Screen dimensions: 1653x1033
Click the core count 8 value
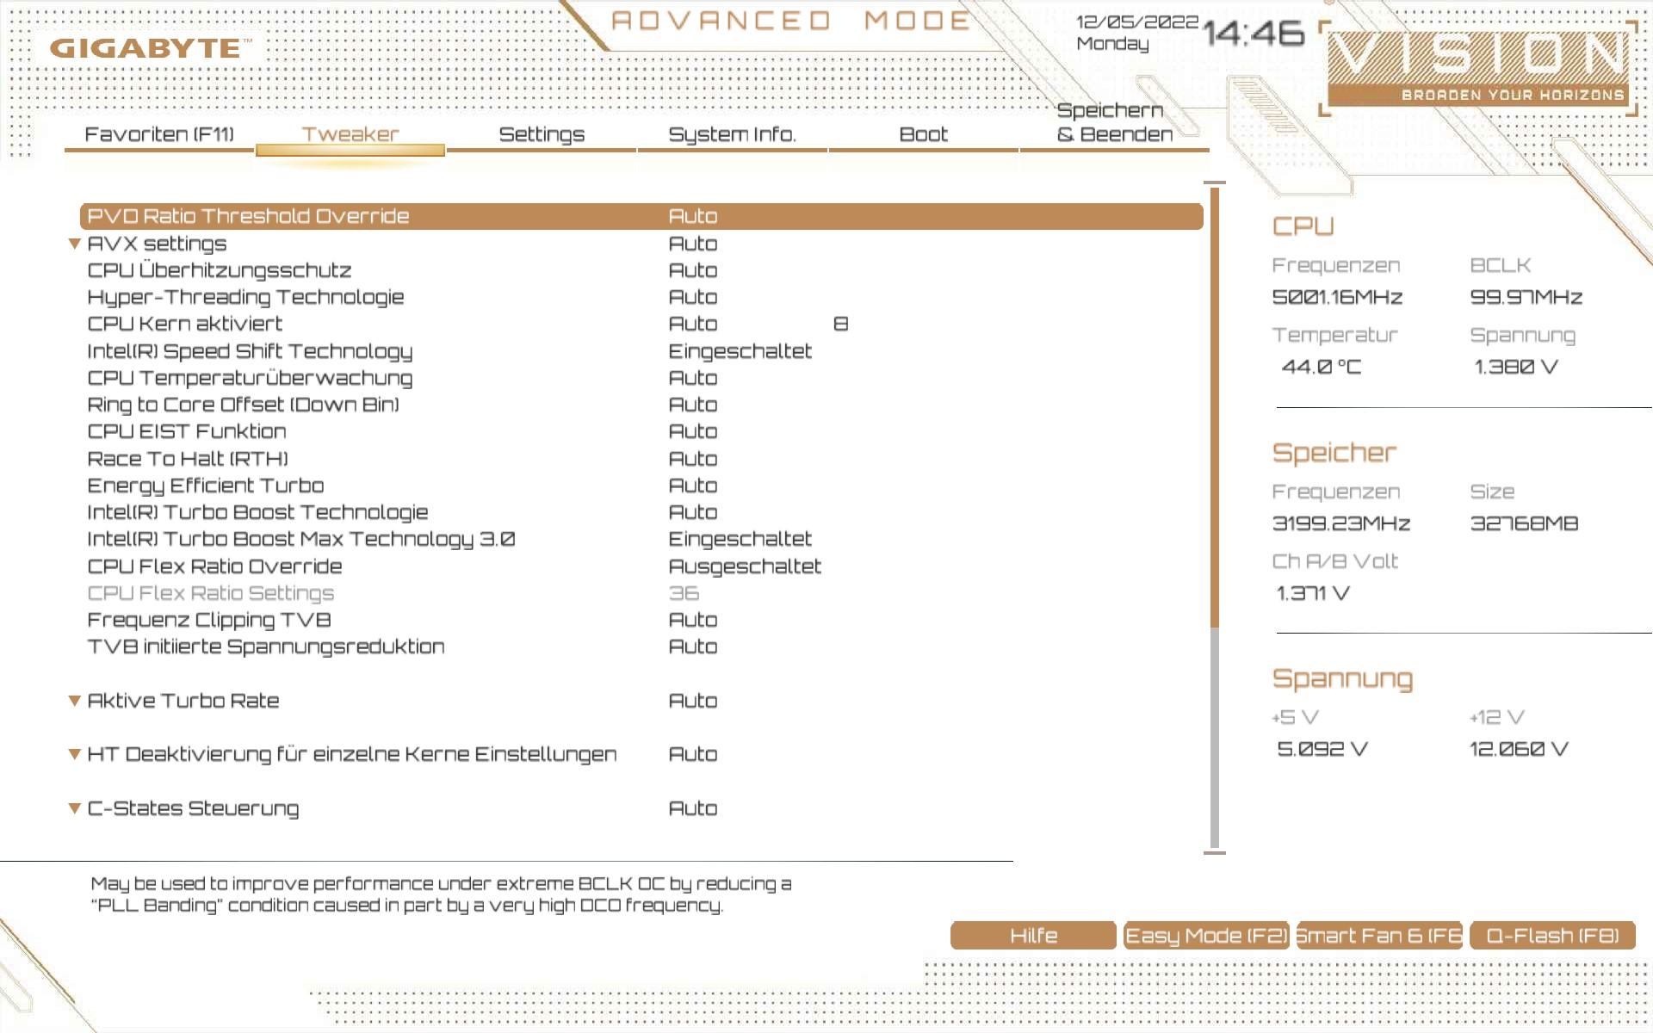click(841, 324)
